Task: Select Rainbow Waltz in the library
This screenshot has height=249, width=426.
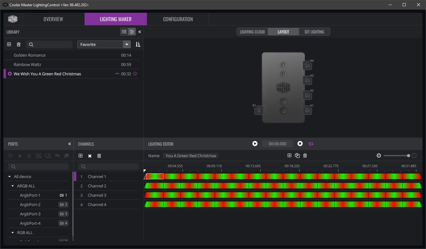Action: [x=71, y=64]
